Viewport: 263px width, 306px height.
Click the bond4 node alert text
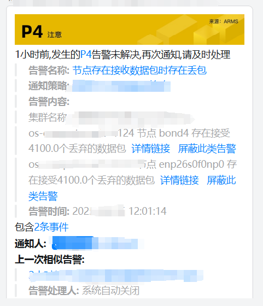tap(129, 141)
